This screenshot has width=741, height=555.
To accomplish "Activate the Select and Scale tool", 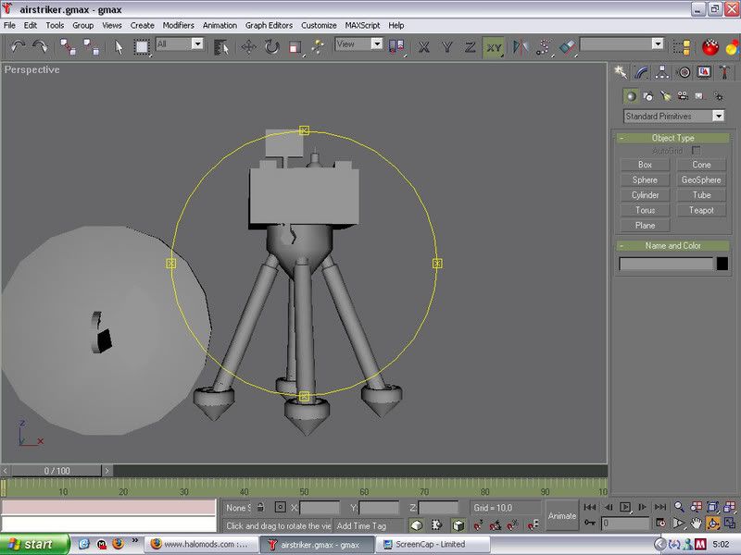I will click(x=295, y=47).
